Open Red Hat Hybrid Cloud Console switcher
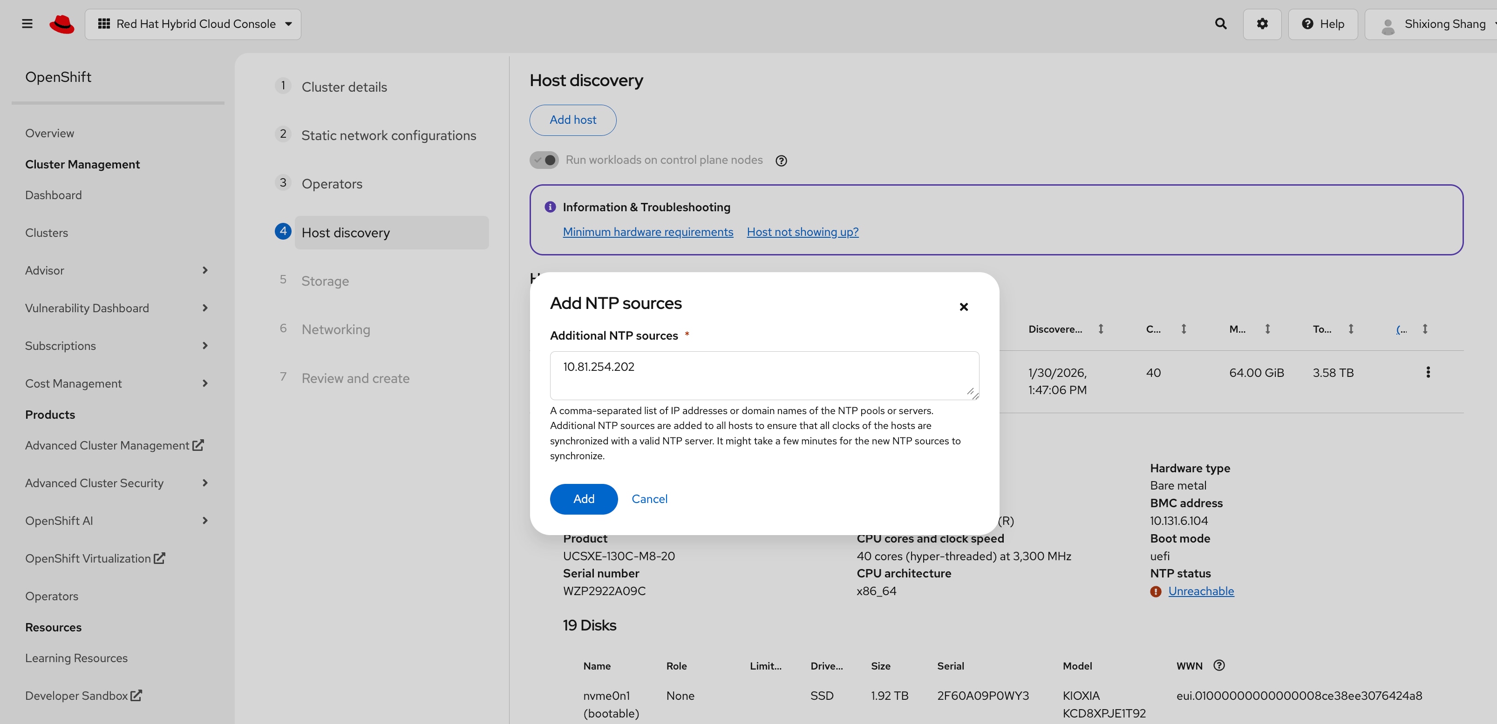This screenshot has width=1497, height=724. point(193,24)
